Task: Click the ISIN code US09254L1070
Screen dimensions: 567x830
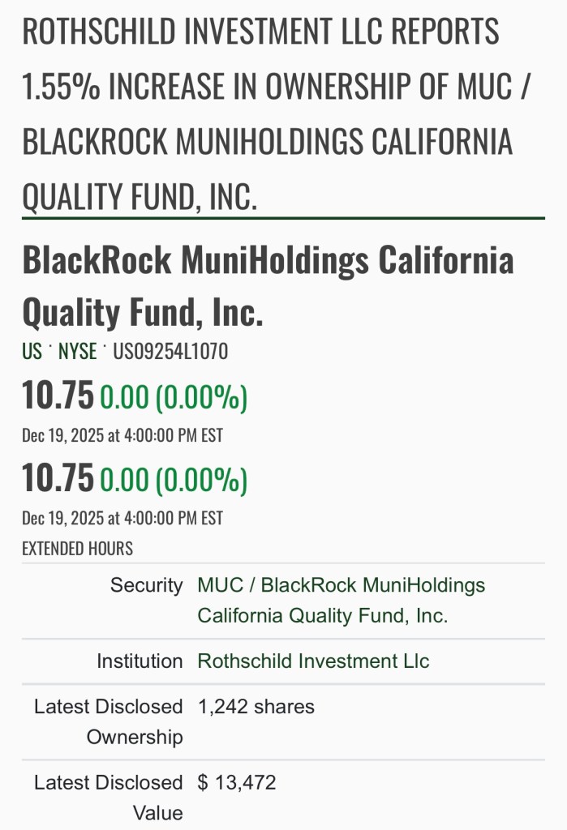Action: (x=170, y=352)
